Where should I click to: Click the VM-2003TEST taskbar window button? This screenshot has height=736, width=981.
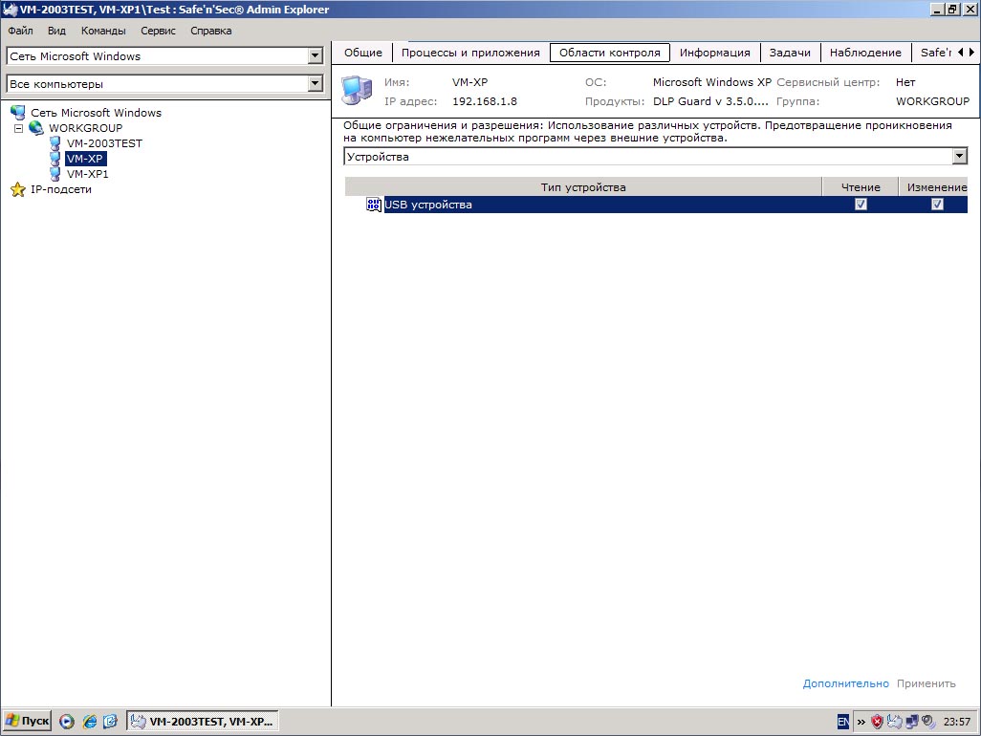[203, 722]
